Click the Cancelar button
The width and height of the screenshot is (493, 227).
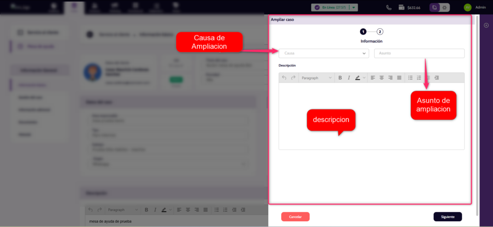(x=295, y=217)
